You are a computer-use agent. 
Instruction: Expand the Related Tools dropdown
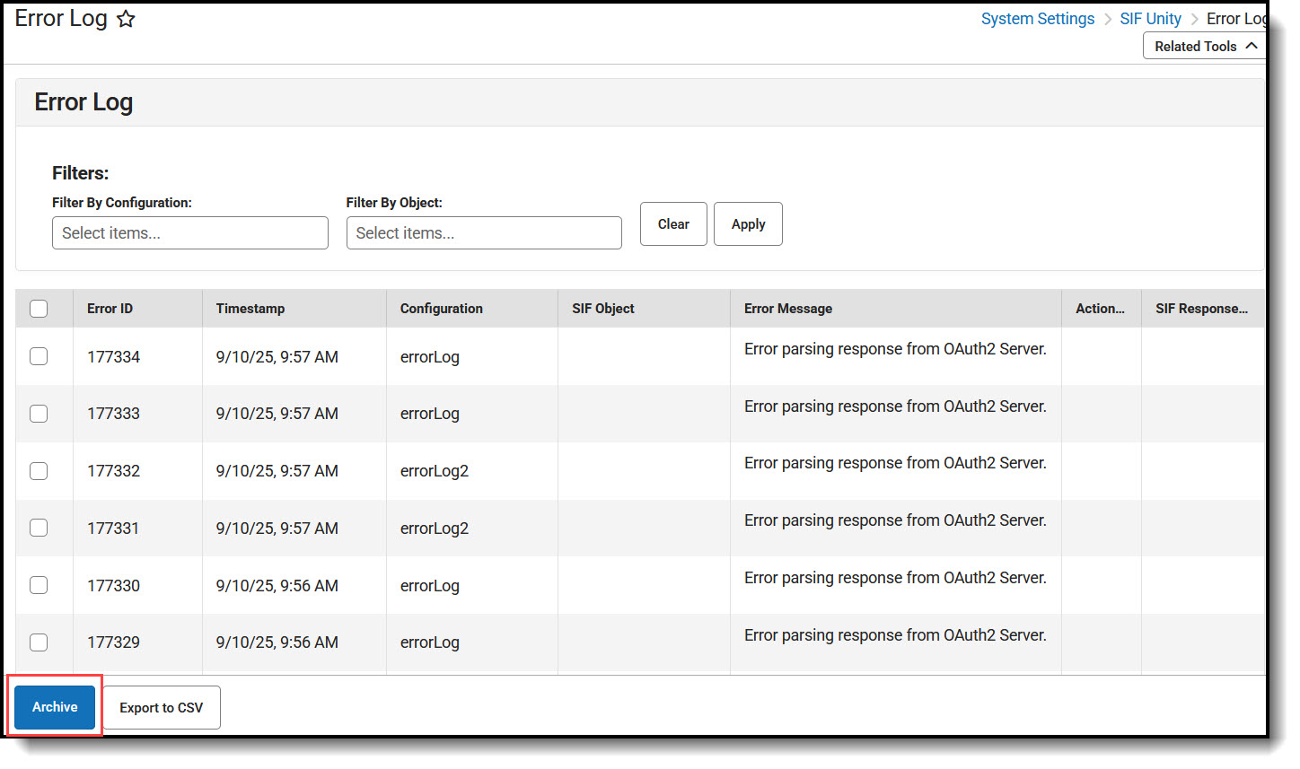tap(1205, 46)
